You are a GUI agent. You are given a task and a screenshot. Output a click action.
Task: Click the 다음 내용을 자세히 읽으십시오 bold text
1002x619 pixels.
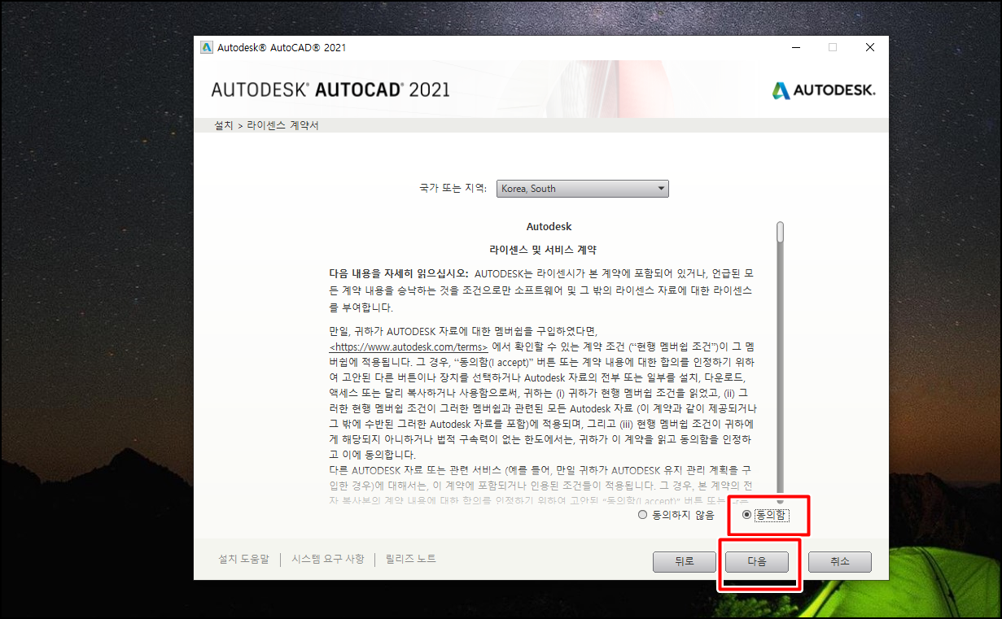click(398, 273)
